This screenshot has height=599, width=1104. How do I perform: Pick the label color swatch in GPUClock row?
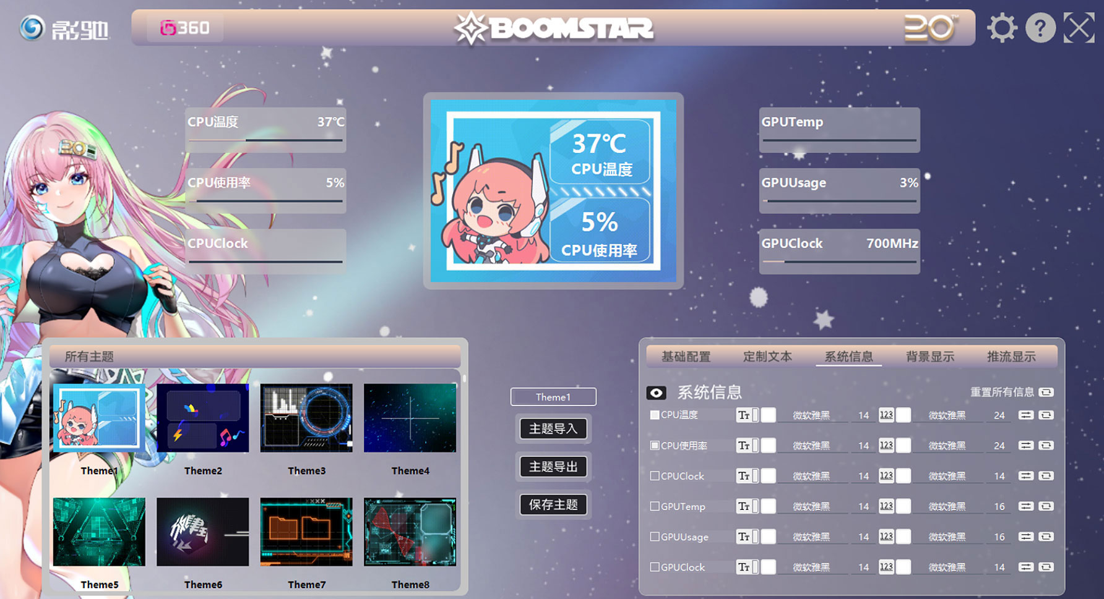pos(768,567)
